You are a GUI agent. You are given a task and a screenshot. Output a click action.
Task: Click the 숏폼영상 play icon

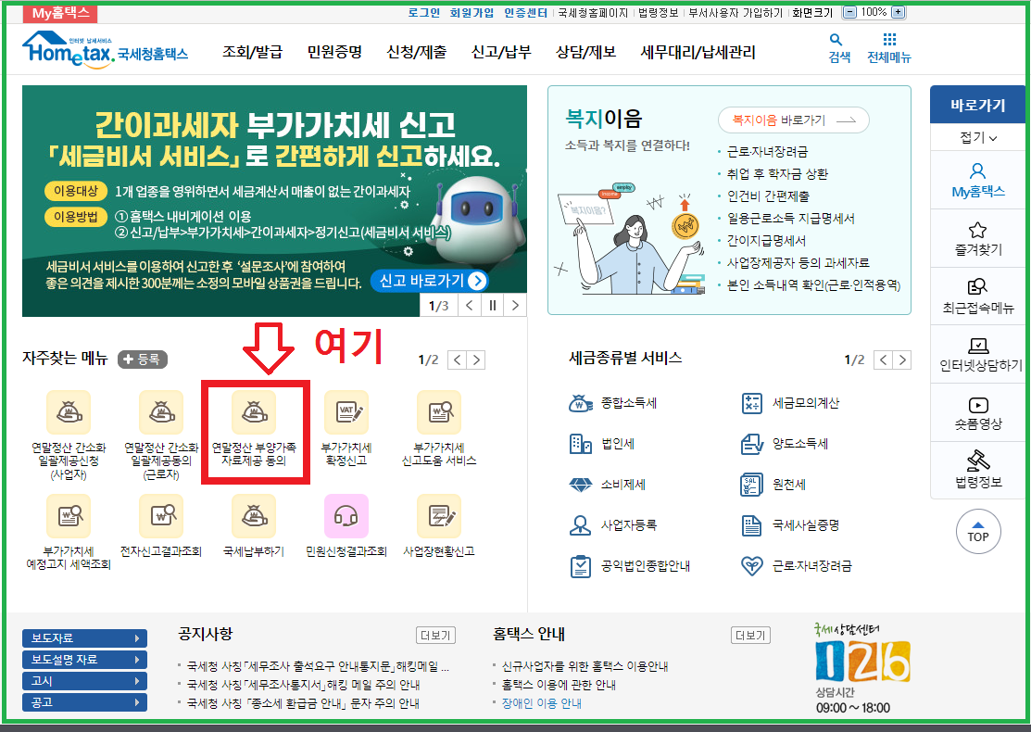[x=977, y=405]
